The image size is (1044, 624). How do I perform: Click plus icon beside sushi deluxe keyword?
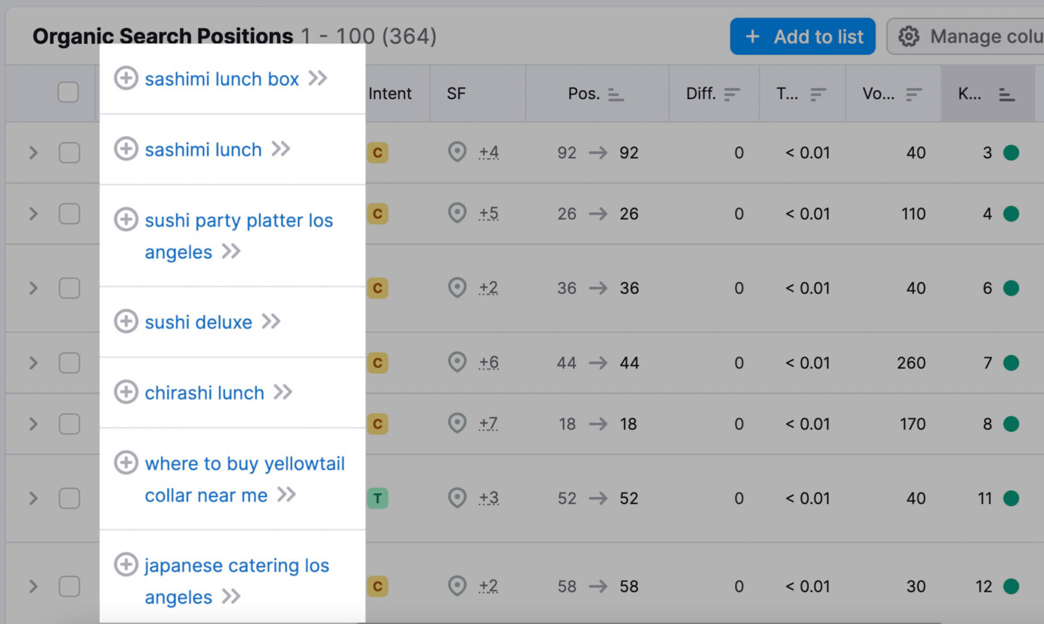tap(126, 321)
